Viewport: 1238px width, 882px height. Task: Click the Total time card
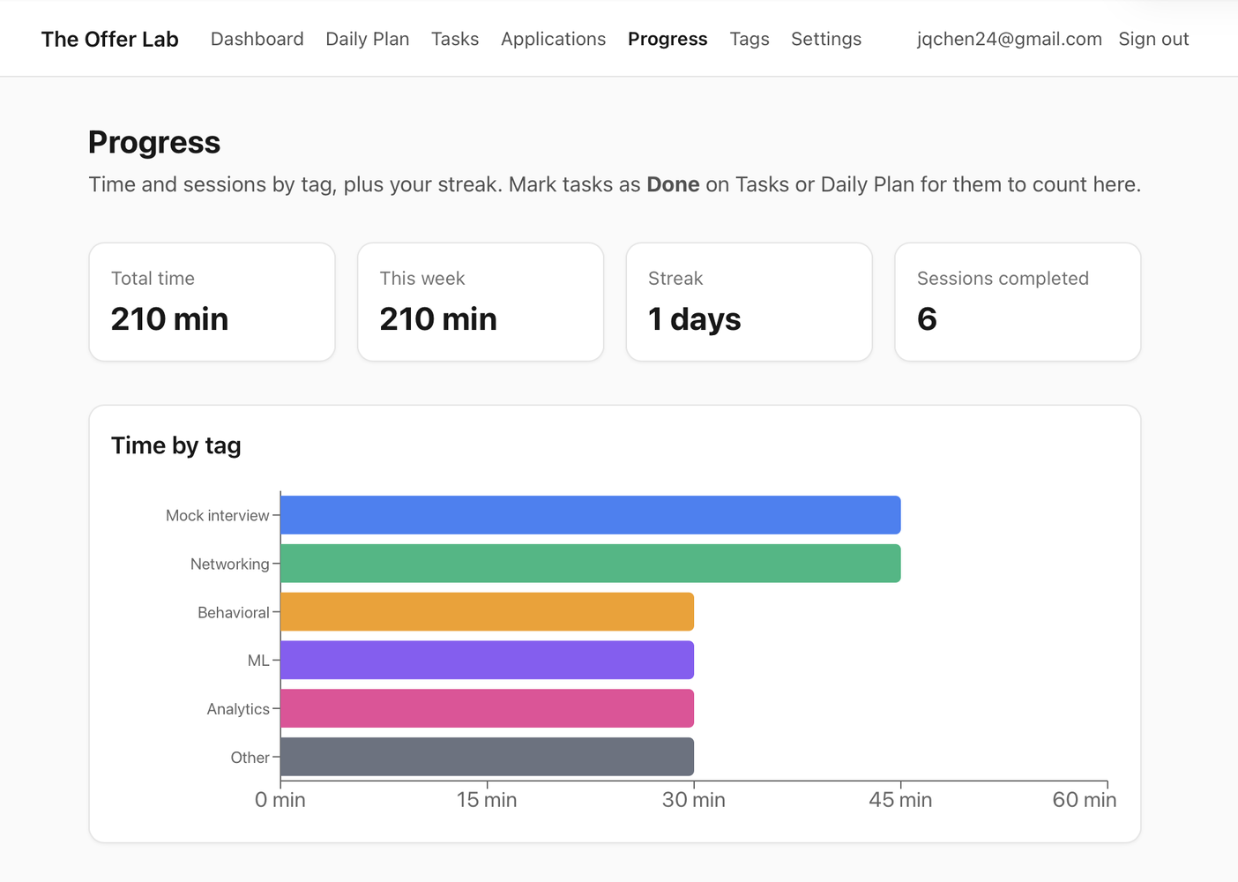click(213, 302)
